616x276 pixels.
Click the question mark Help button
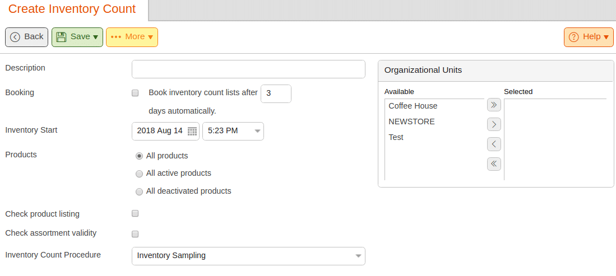coord(589,38)
